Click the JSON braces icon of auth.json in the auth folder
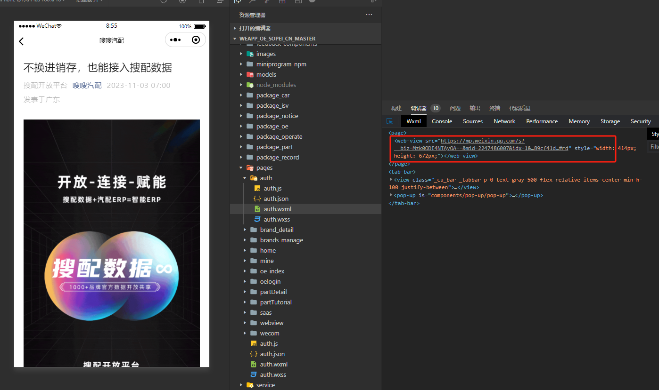Viewport: 659px width, 390px height. (x=257, y=199)
